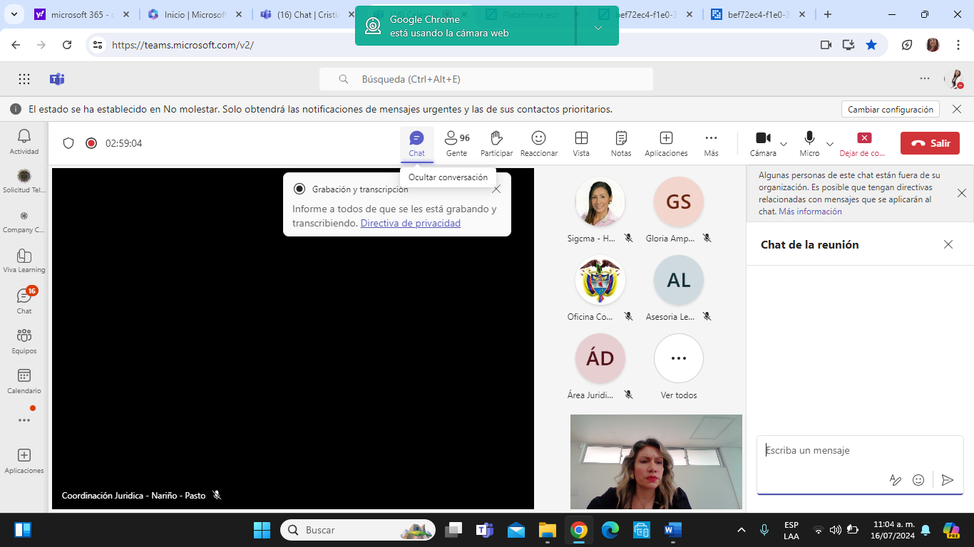
Task: Toggle the Cámara on or off
Action: tap(763, 142)
